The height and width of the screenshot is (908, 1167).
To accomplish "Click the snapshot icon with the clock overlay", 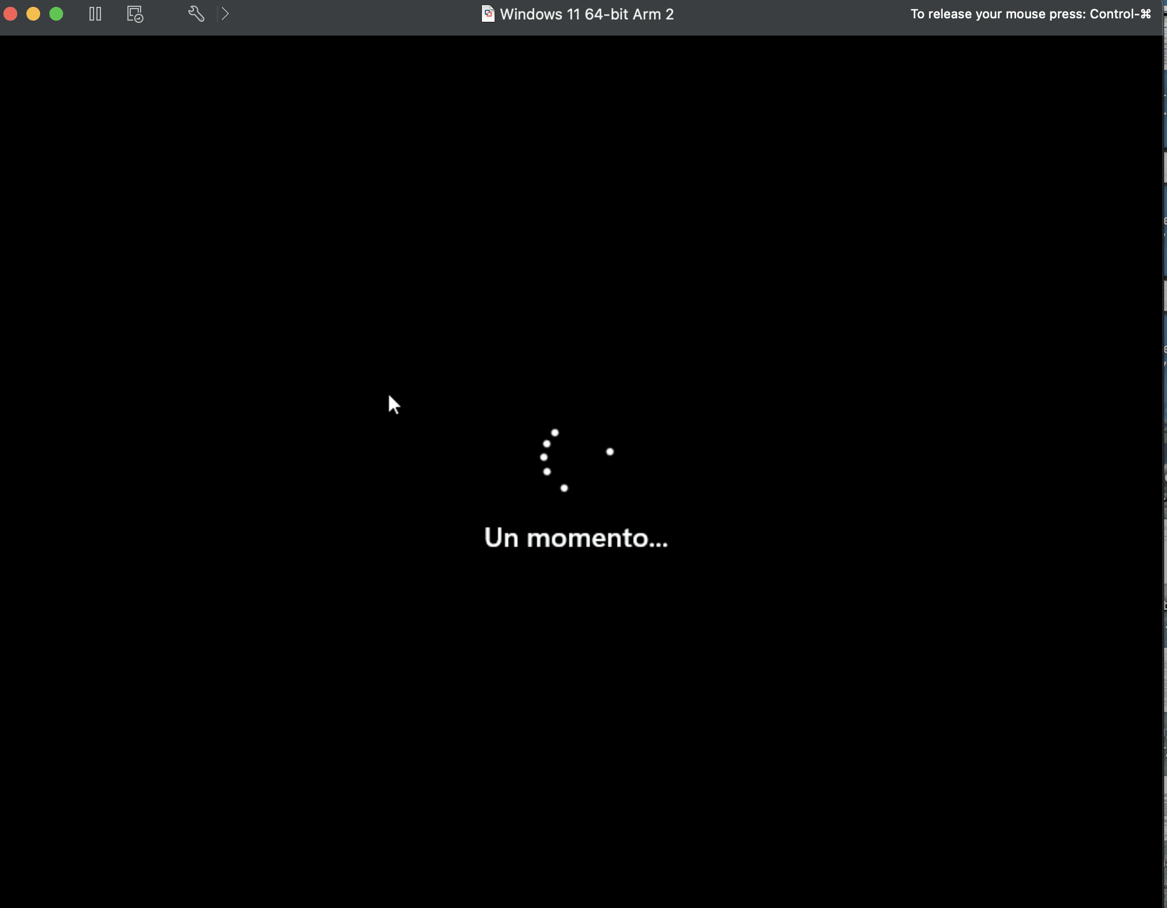I will point(134,14).
